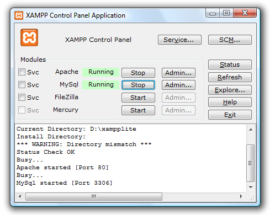Click the XAMPP title bar icon
The width and height of the screenshot is (275, 215).
[19, 15]
